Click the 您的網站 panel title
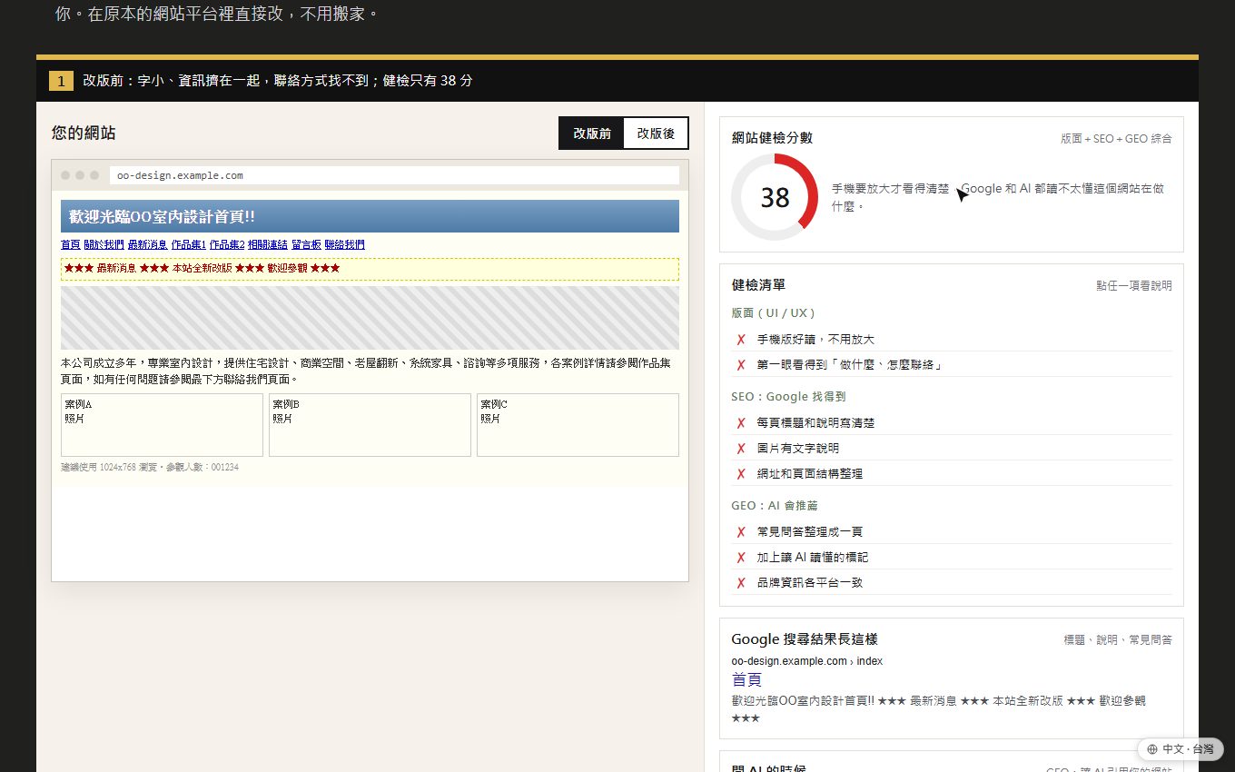This screenshot has height=772, width=1235. (84, 134)
